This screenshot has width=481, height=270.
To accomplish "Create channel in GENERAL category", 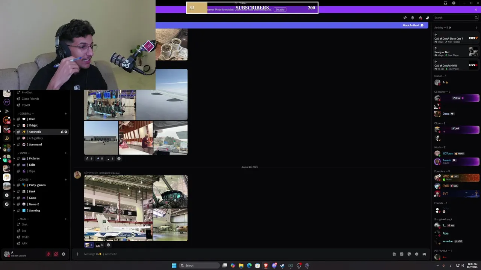I will (66, 114).
